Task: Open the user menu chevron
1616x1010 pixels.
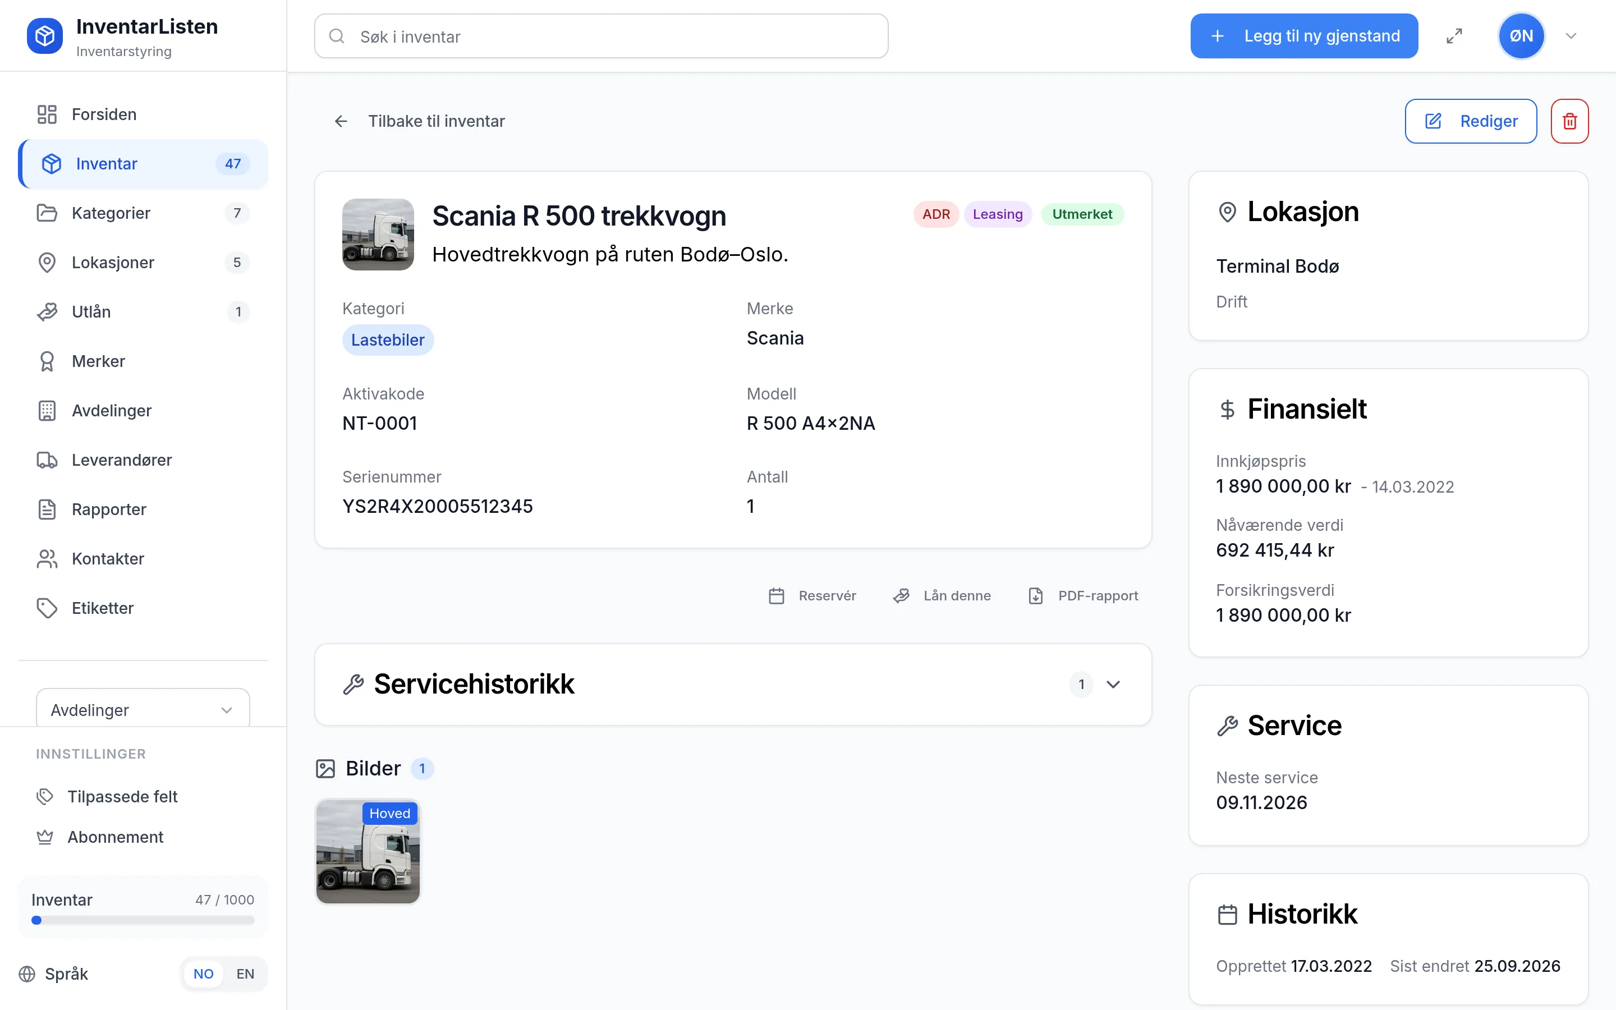Action: 1571,36
